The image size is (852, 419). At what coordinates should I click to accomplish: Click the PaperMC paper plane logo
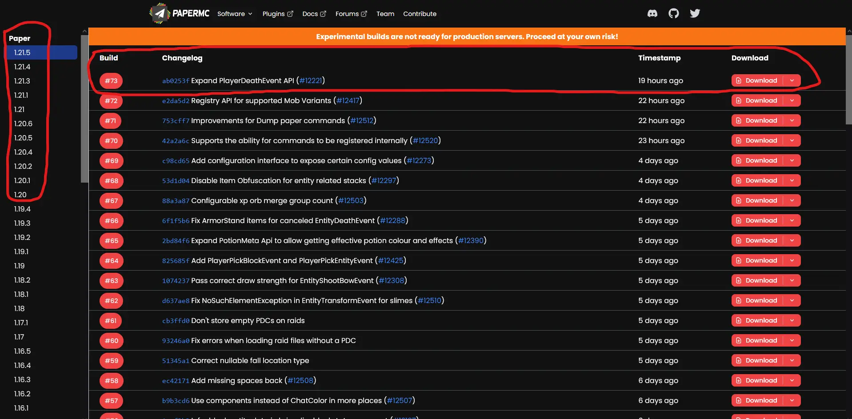159,14
